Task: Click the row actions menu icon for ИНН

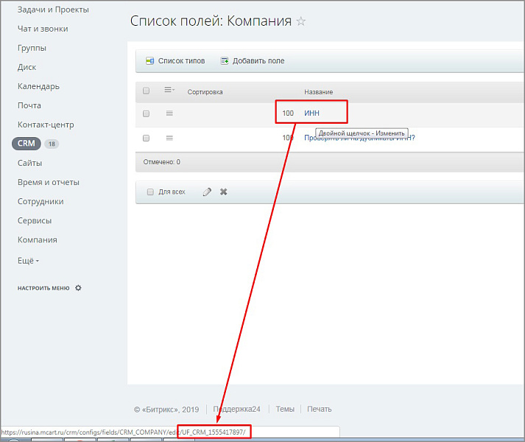Action: click(x=169, y=113)
